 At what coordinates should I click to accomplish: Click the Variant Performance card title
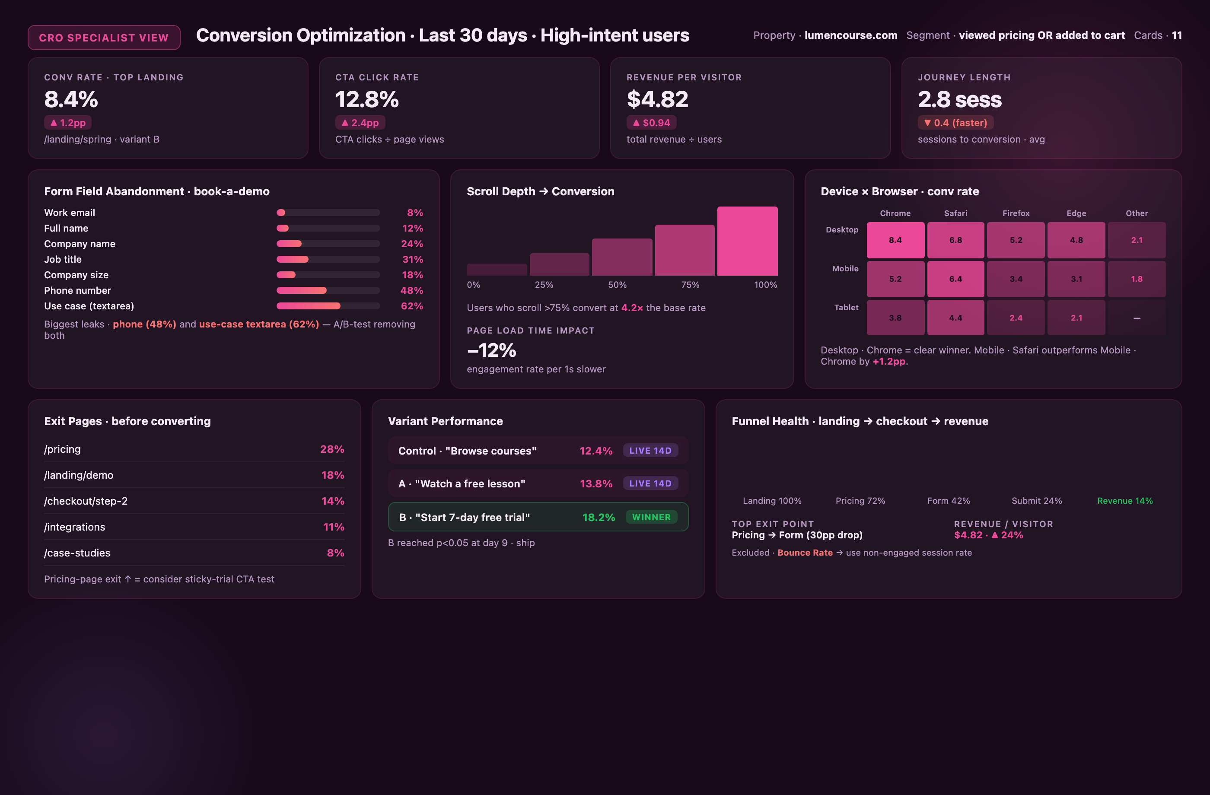pos(446,421)
